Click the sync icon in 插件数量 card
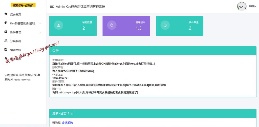 (x=165, y=25)
